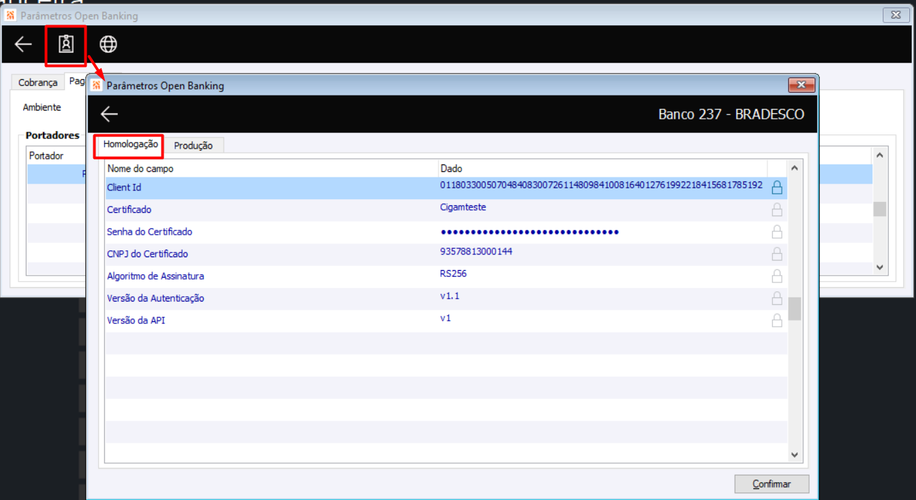
Task: Go back using the arrow beside Banco 237
Action: pyautogui.click(x=109, y=114)
